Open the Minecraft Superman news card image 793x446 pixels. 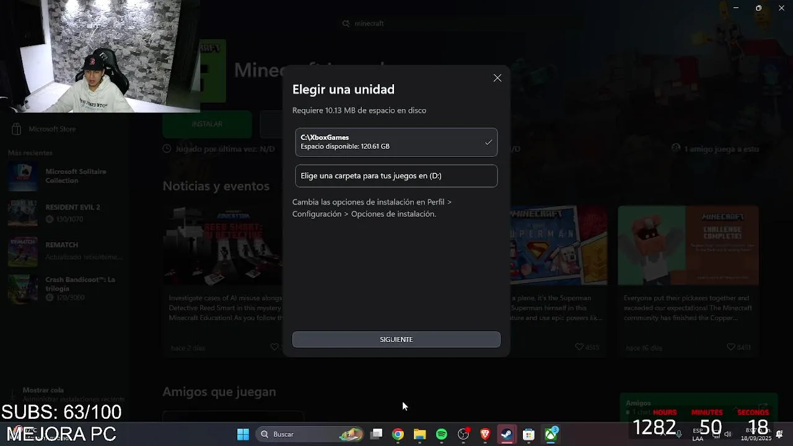pos(558,245)
